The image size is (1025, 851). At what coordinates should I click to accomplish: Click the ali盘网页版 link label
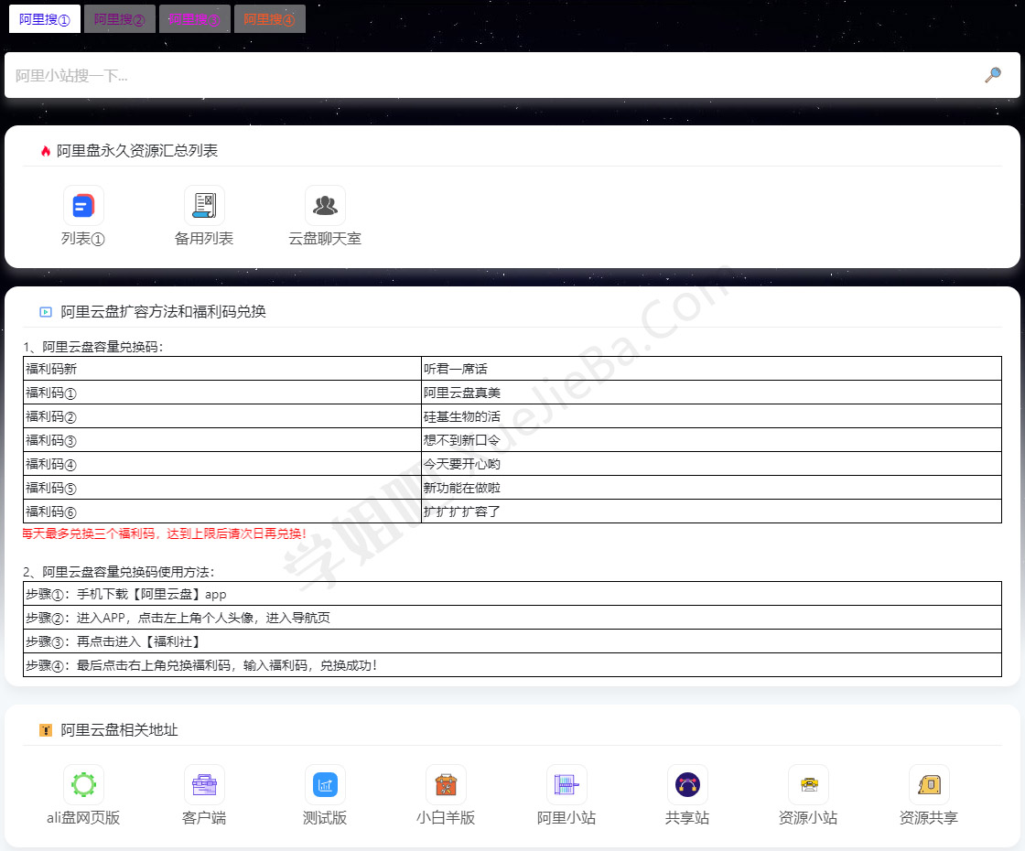click(83, 818)
